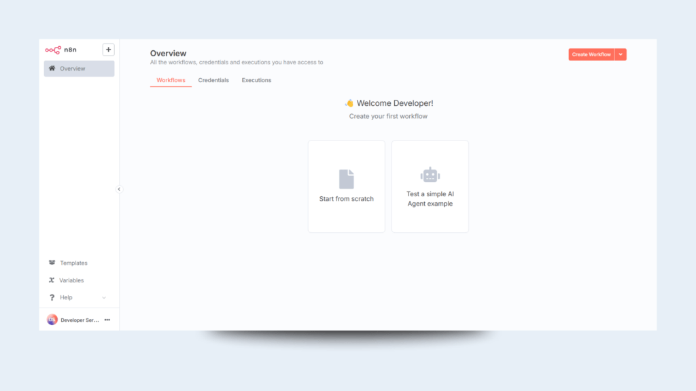Click the Help question mark icon
This screenshot has height=391, width=696.
tap(52, 297)
